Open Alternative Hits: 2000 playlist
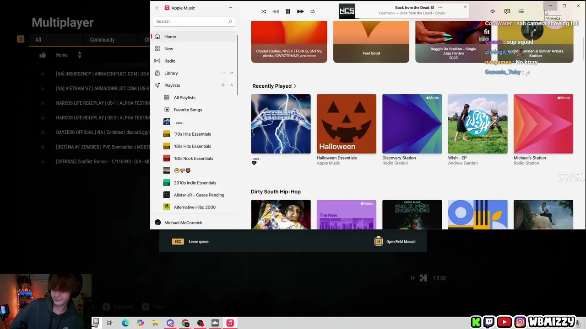 click(194, 207)
